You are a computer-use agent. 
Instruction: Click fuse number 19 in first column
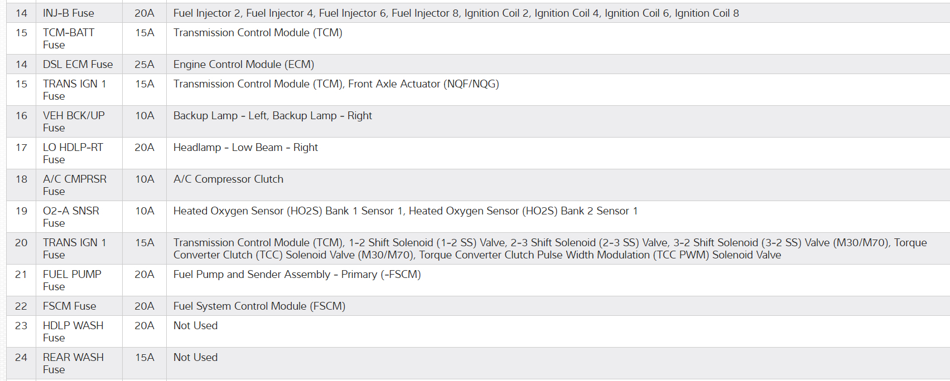point(21,211)
